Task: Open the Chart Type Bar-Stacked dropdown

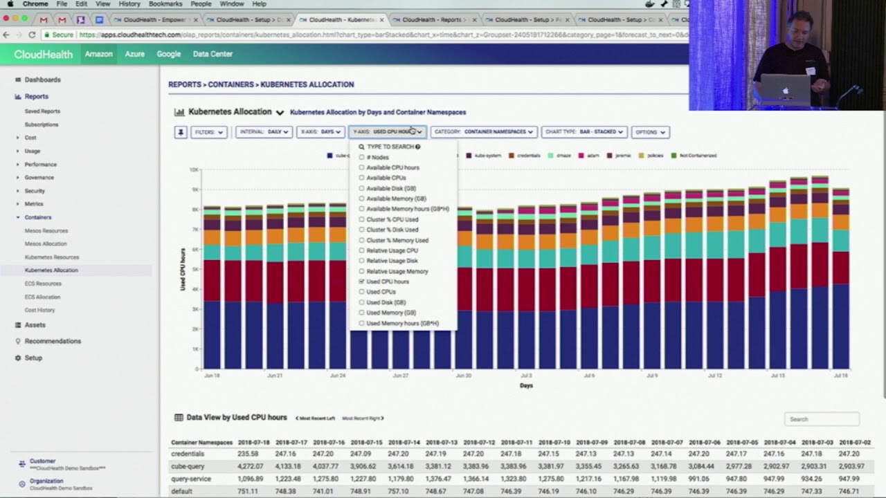Action: [x=584, y=132]
